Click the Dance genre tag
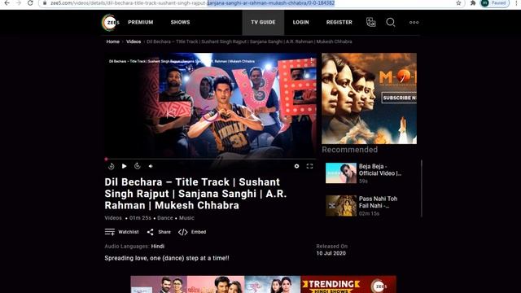521x293 pixels. click(164, 218)
